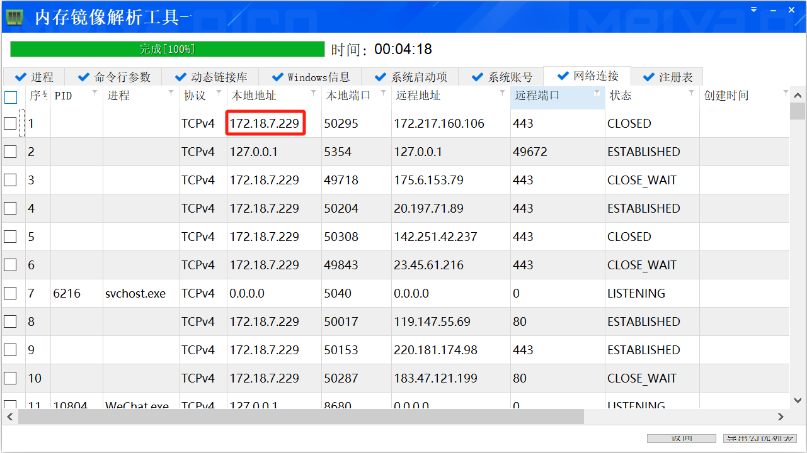This screenshot has width=807, height=453.
Task: Check the checkbox for row 8
Action: [x=10, y=322]
